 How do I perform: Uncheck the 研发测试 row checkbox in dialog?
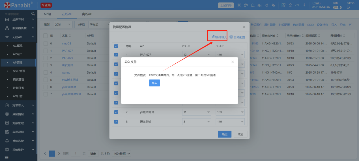point(116,122)
